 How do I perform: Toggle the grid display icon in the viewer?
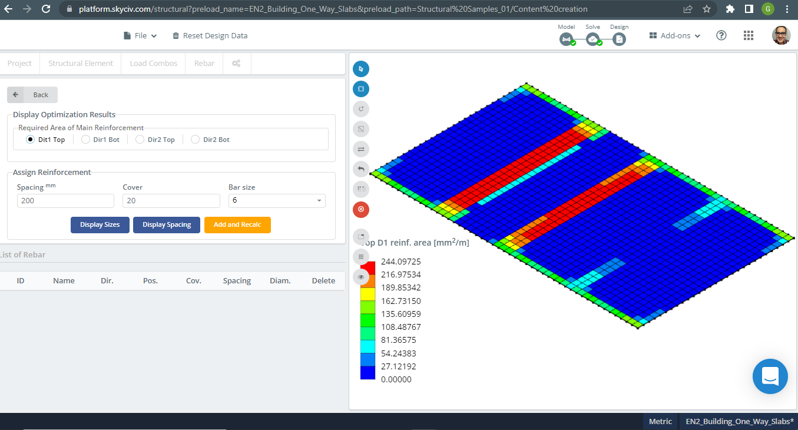360,256
